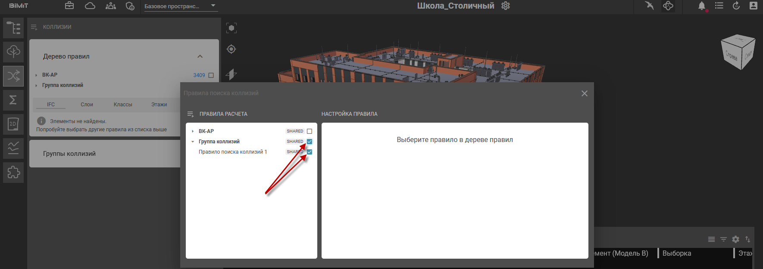The image size is (763, 269).
Task: Click the 3D view orientation cube
Action: (738, 52)
